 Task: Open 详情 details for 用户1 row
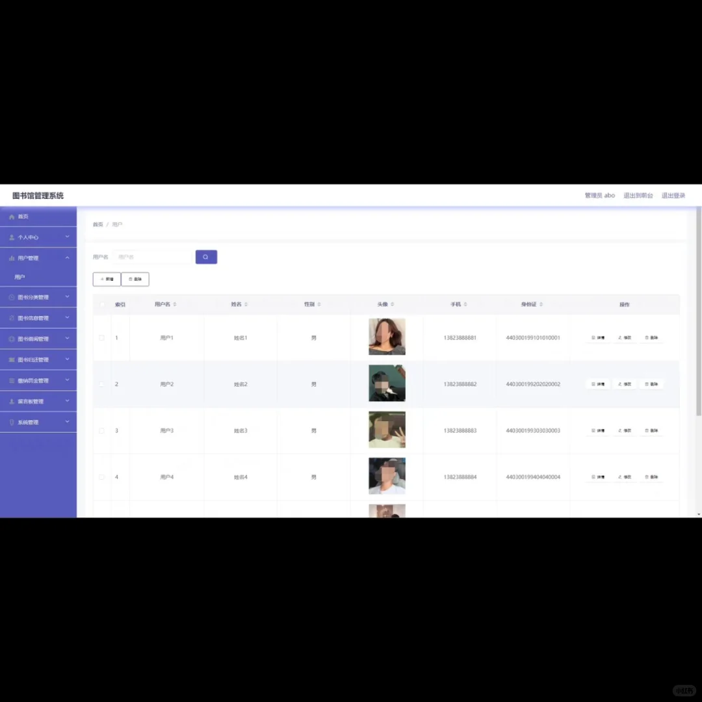(598, 337)
